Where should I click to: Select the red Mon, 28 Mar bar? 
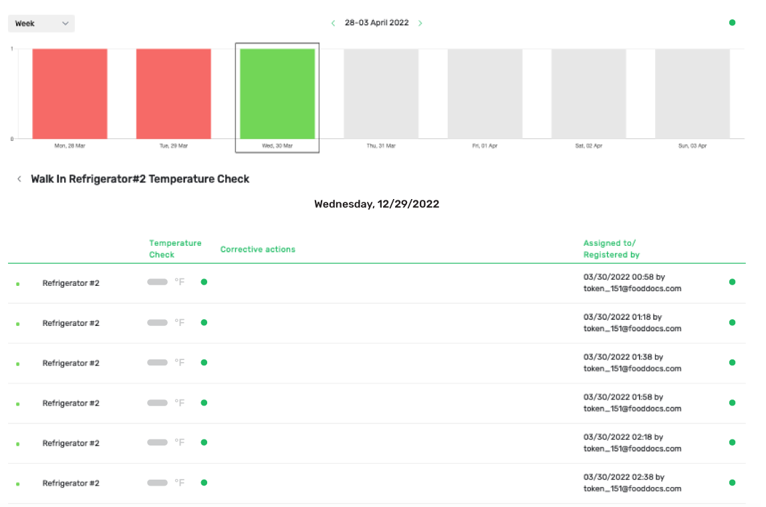70,94
